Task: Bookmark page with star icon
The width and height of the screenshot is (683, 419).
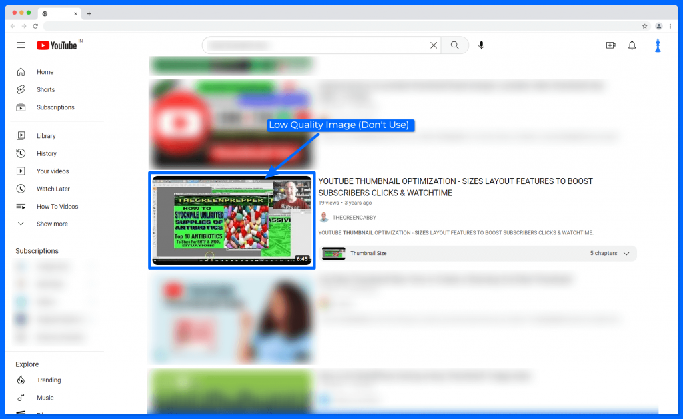Action: click(x=645, y=26)
